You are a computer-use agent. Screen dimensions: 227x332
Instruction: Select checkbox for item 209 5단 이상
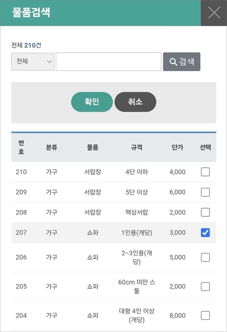[205, 192]
